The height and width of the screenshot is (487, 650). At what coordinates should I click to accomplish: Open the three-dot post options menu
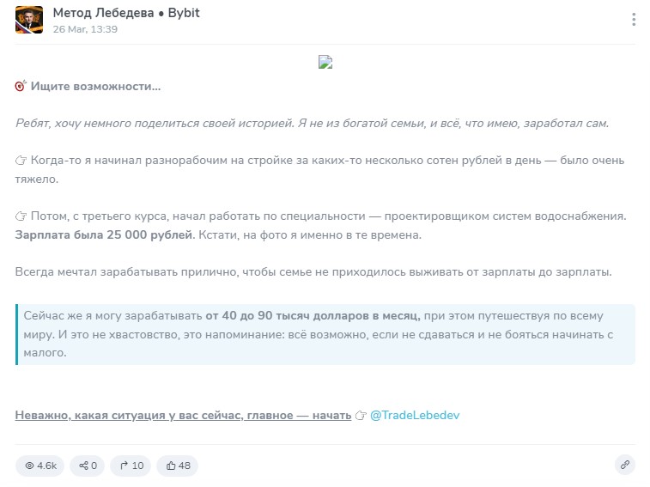pos(634,20)
